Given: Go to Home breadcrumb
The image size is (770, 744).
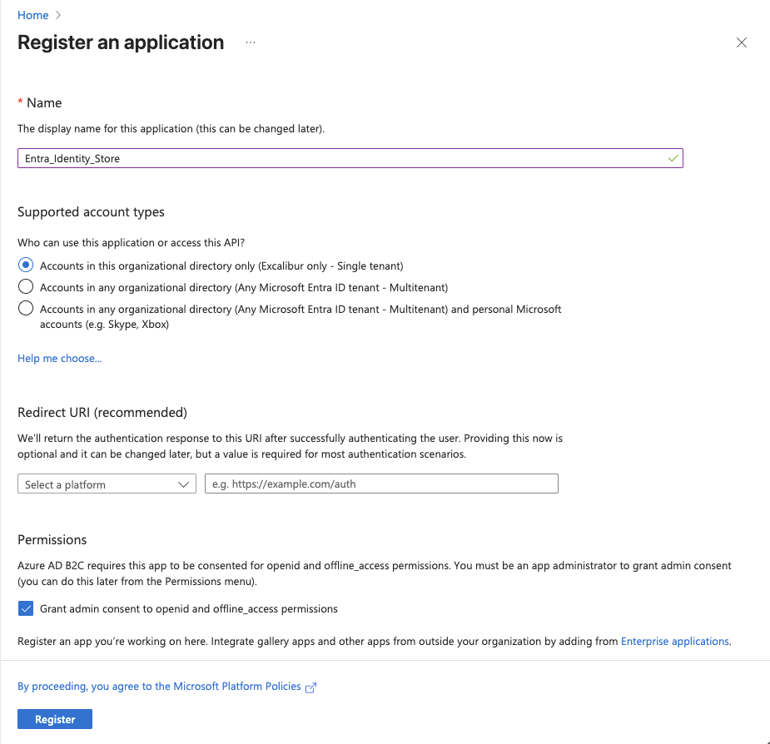Looking at the screenshot, I should (32, 15).
